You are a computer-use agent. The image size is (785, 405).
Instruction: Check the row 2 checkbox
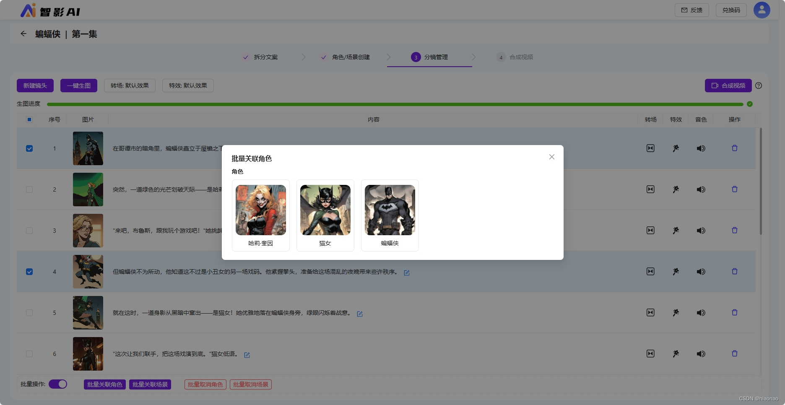(x=29, y=190)
